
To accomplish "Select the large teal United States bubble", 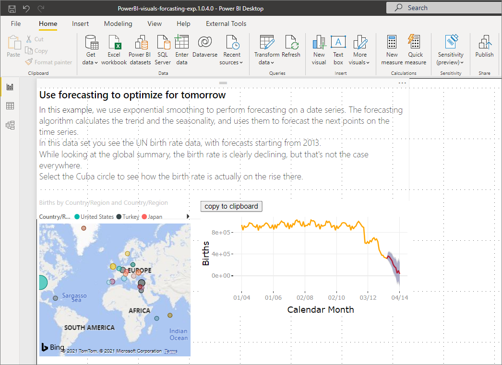I will click(x=42, y=283).
